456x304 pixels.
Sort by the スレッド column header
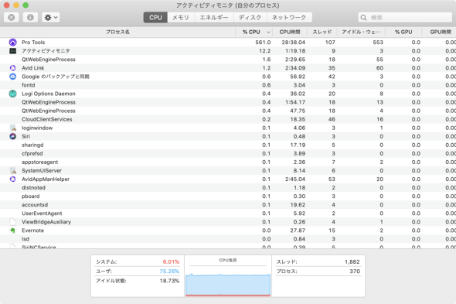pos(322,32)
